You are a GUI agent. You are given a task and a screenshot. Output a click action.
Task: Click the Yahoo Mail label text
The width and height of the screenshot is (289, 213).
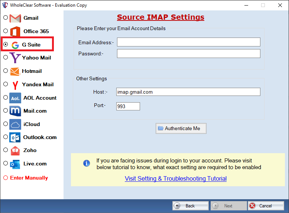pos(36,58)
